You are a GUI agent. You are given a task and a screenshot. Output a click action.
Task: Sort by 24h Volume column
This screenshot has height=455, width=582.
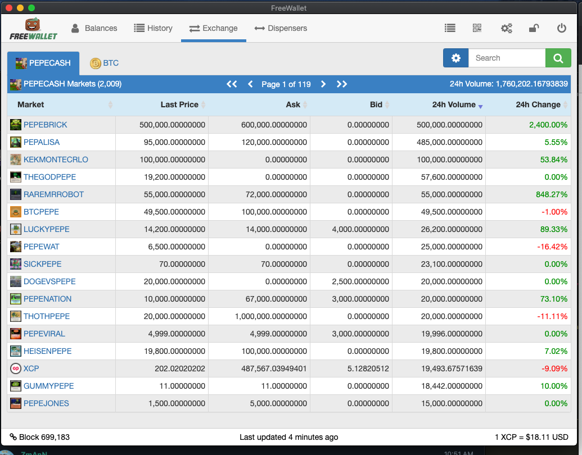coord(439,104)
